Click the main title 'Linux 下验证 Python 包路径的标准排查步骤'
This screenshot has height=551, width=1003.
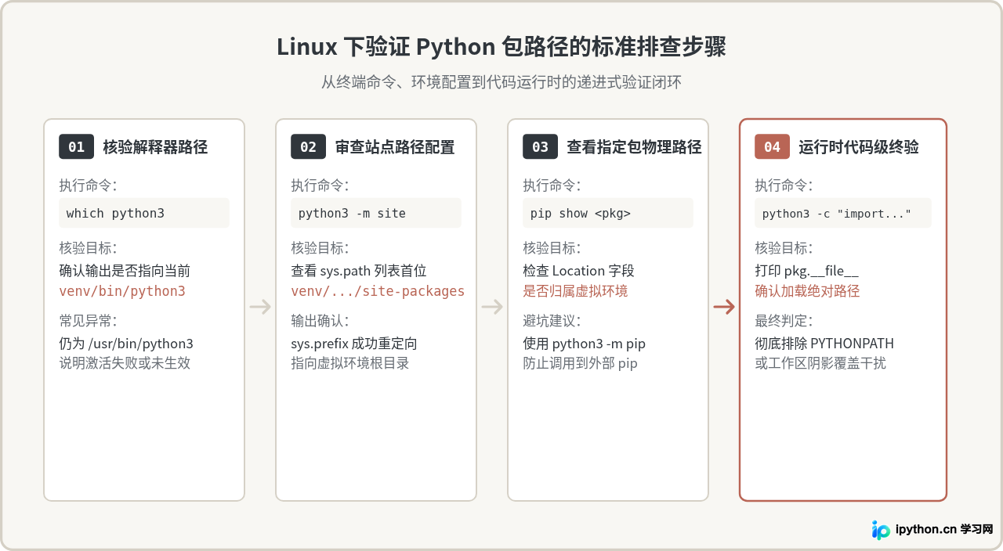tap(501, 47)
